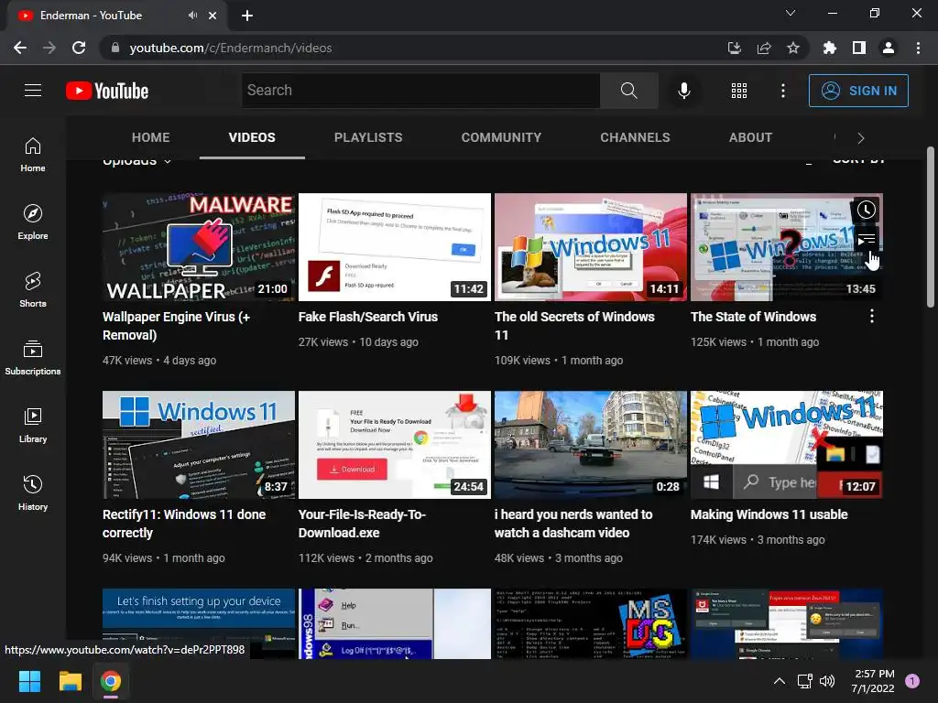
Task: Open MS-DOS thumbnail video
Action: (591, 624)
